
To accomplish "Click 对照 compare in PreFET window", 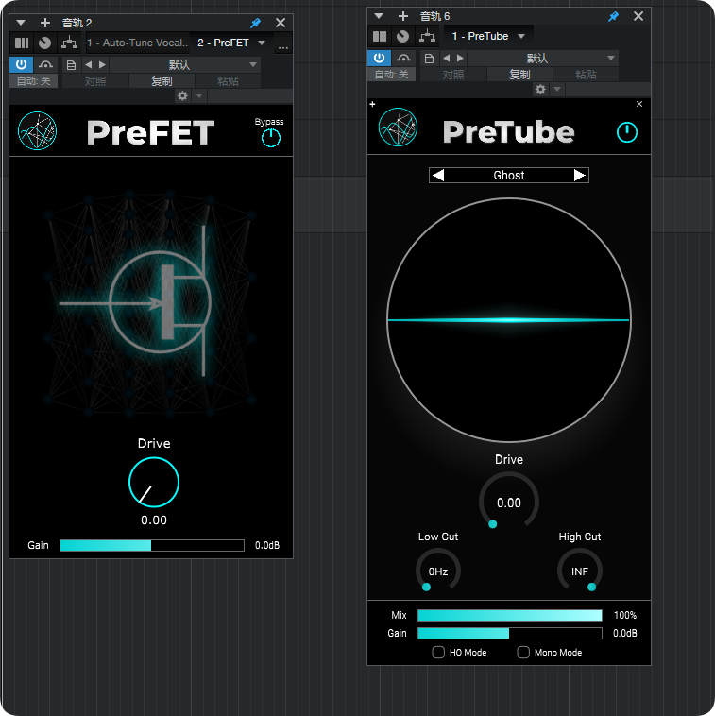I will coord(95,81).
